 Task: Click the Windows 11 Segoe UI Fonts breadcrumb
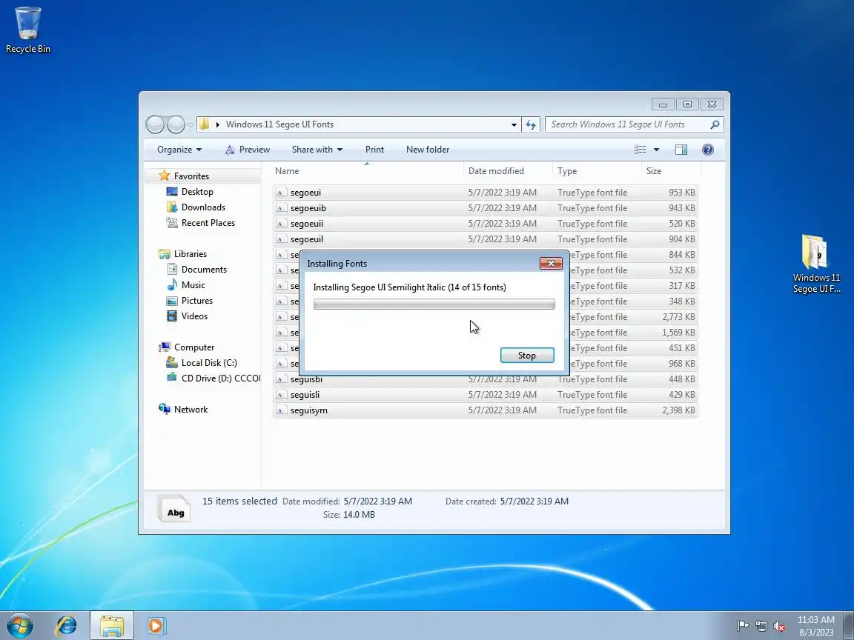tap(279, 124)
